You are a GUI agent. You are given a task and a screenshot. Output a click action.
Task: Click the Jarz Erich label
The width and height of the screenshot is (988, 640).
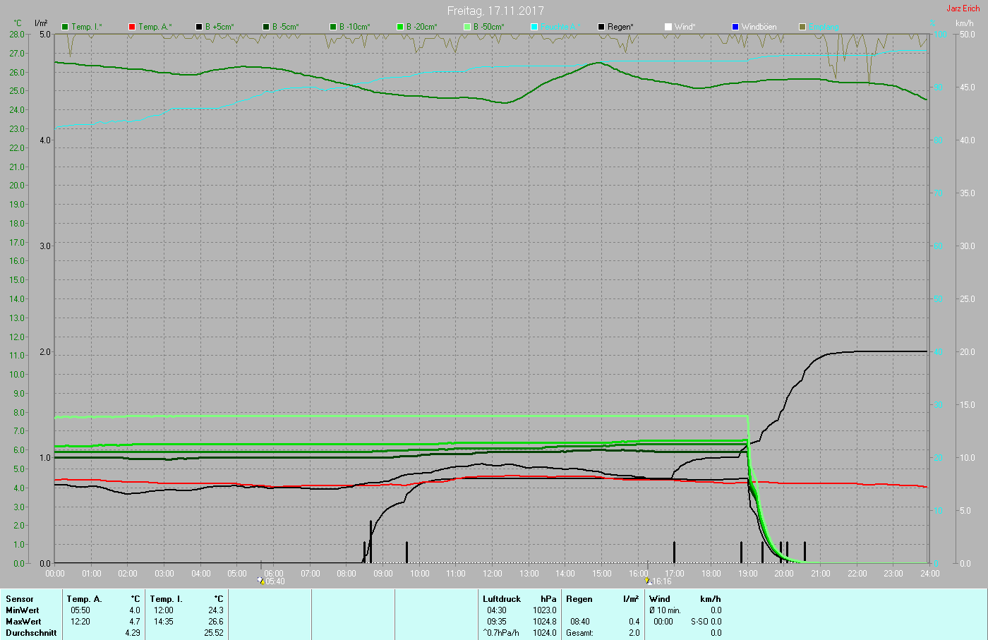(963, 8)
